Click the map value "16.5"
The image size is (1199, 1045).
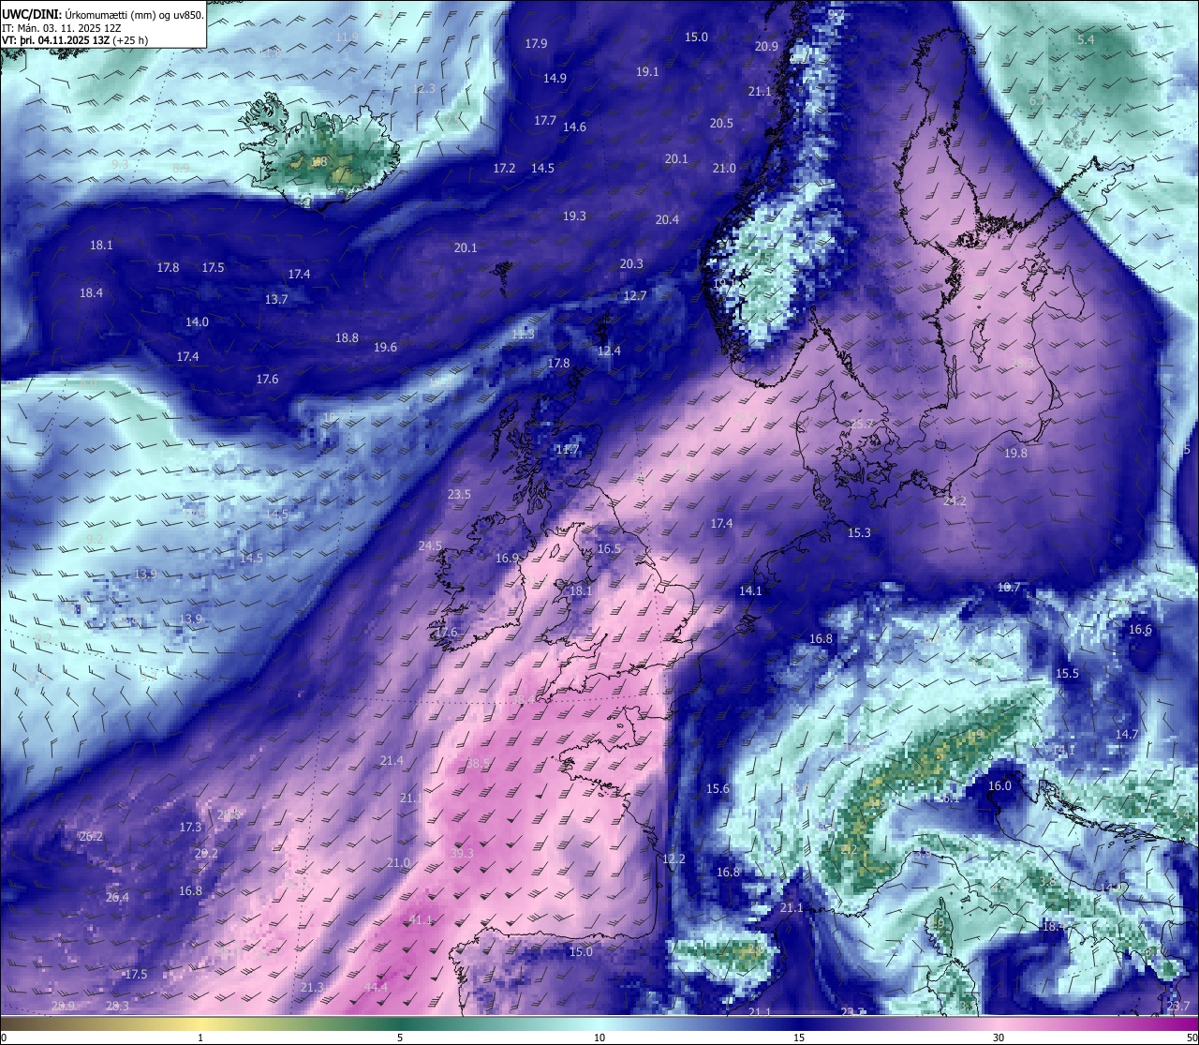[609, 549]
